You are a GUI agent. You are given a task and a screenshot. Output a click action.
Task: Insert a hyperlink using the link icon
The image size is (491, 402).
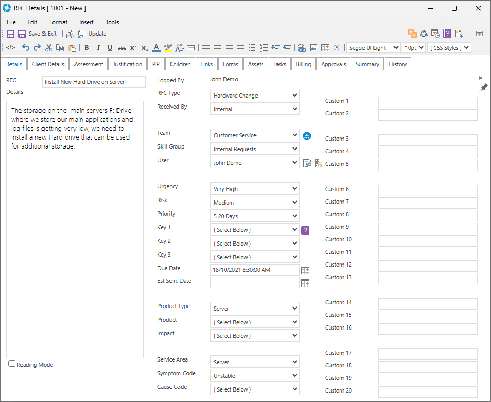tap(302, 48)
